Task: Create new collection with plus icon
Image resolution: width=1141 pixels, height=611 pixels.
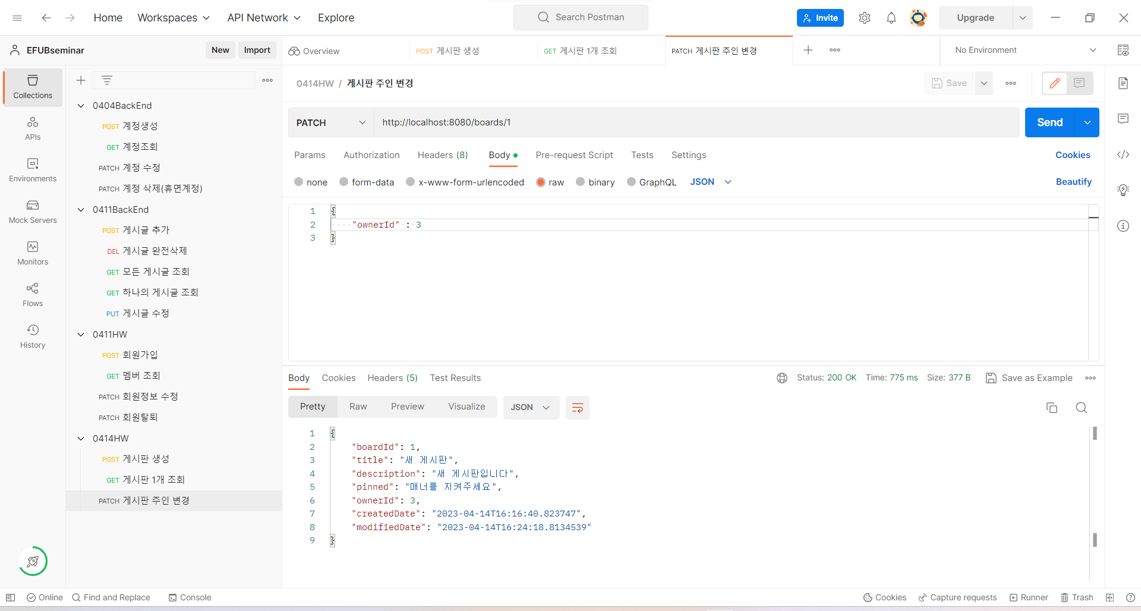Action: [81, 80]
